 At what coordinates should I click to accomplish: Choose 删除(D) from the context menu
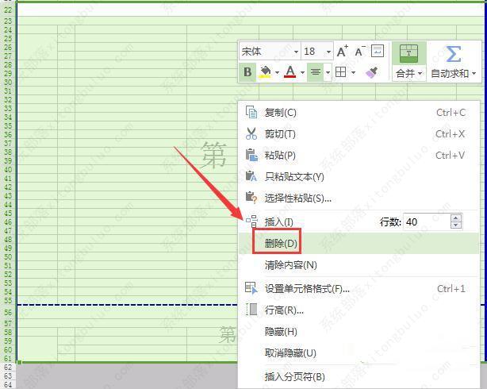coord(281,243)
